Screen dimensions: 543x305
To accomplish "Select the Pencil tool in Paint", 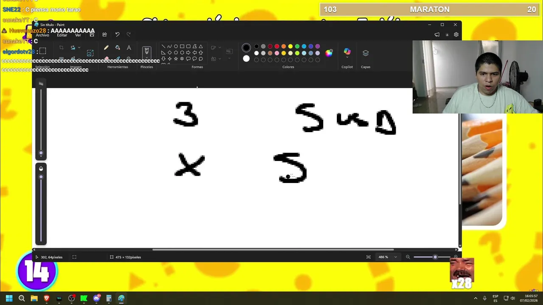I will pyautogui.click(x=106, y=47).
